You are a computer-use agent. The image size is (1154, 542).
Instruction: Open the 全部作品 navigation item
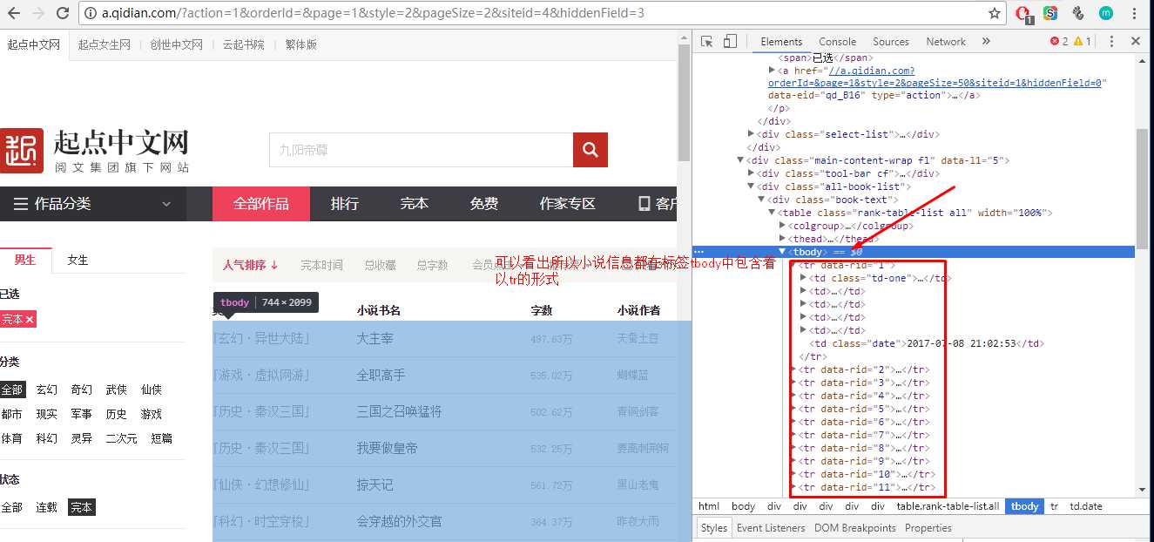point(260,204)
